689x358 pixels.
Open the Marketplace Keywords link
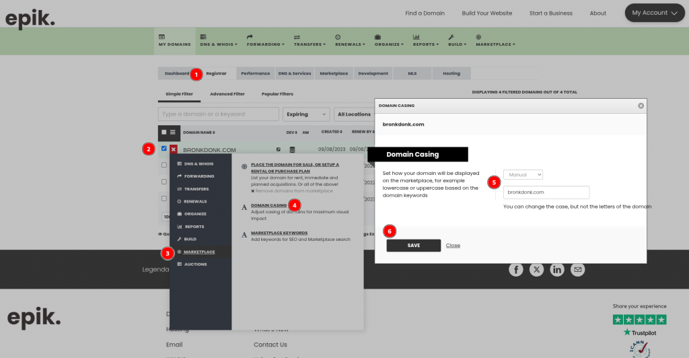[279, 233]
